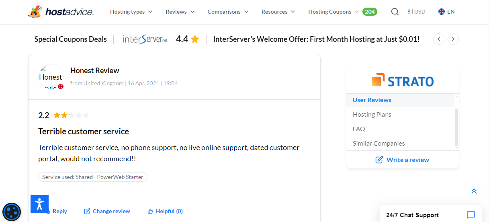
Task: Click the cookie preferences icon
Action: click(12, 212)
